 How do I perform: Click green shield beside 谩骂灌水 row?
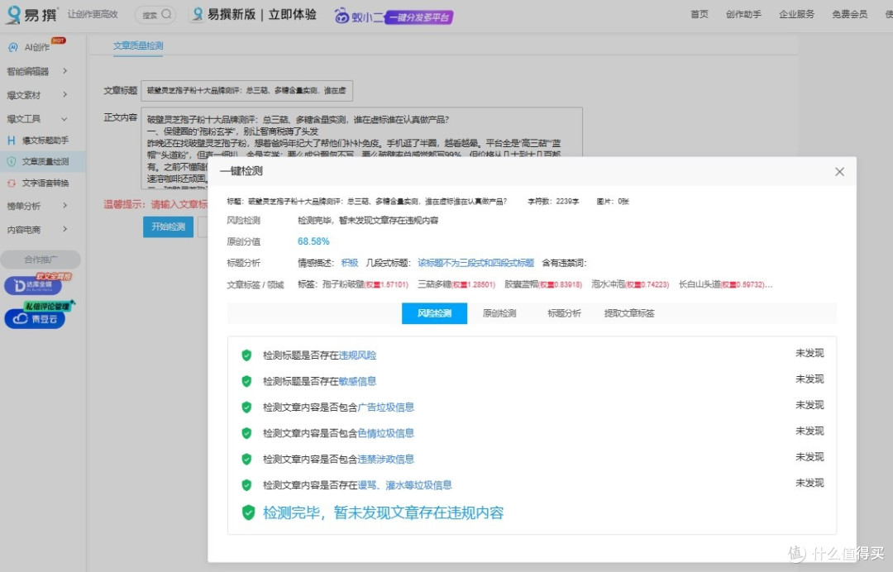(246, 485)
